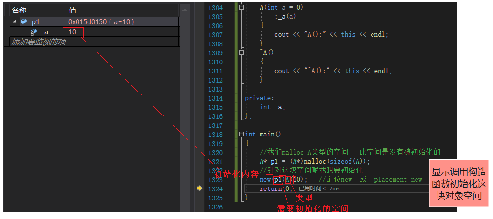Click the new keyword on line 1323

pyautogui.click(x=265, y=180)
